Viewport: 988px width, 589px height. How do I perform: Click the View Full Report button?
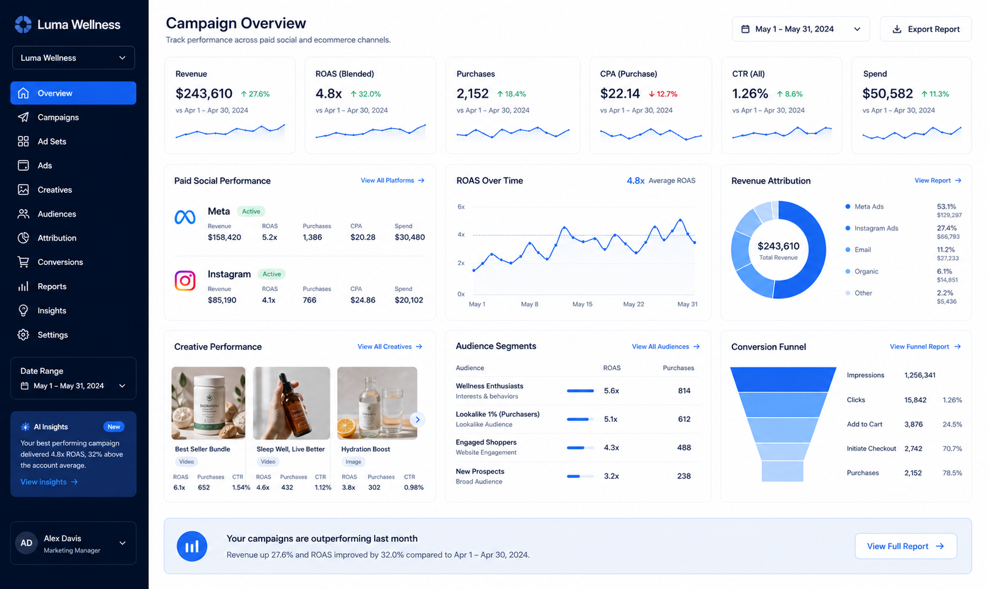[905, 546]
